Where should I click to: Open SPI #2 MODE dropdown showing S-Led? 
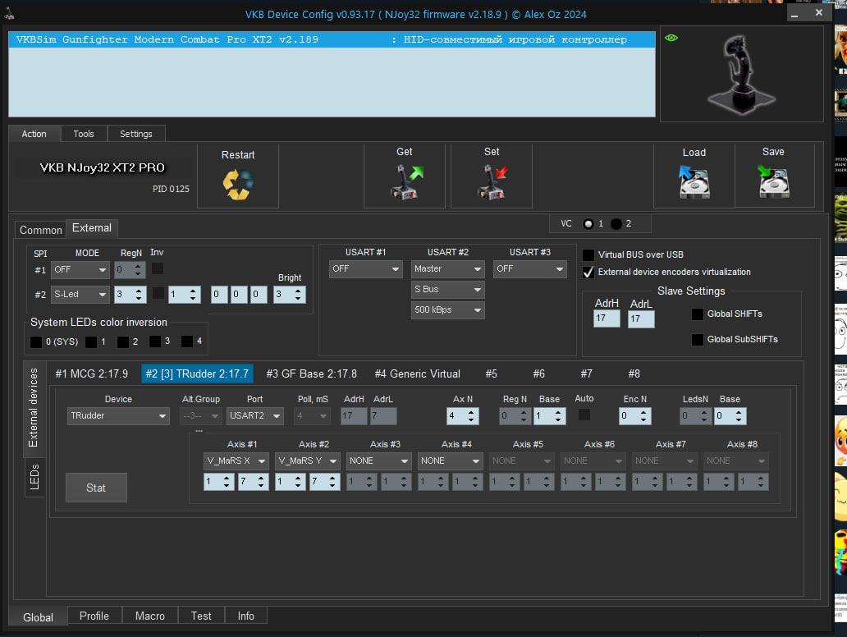point(80,295)
